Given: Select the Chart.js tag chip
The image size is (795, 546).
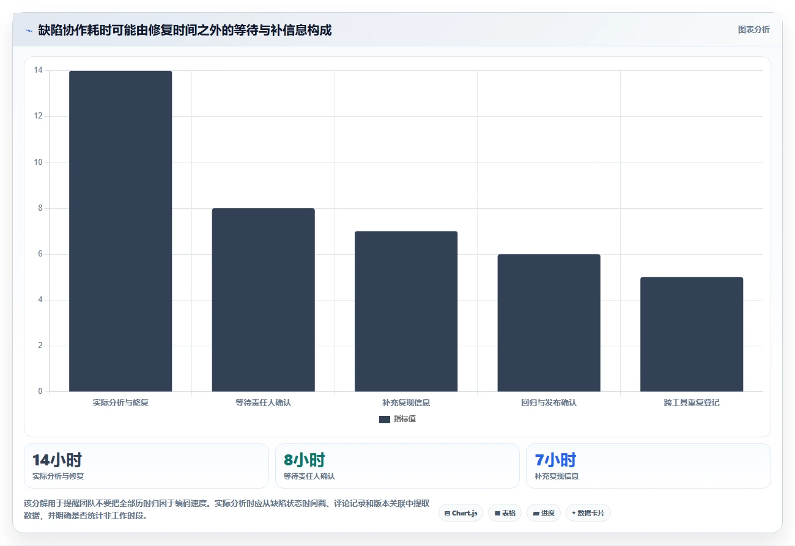Looking at the screenshot, I should pos(460,513).
